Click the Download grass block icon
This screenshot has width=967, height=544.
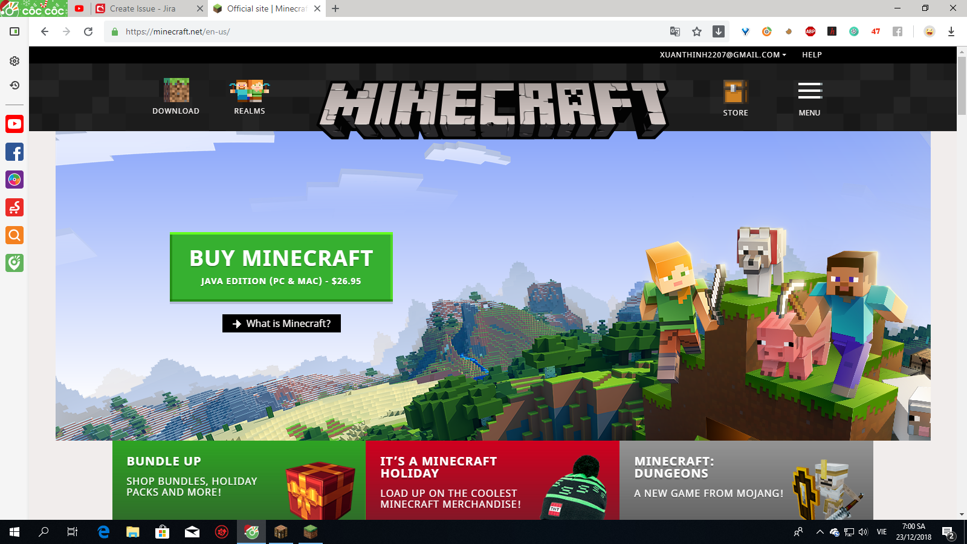click(x=176, y=90)
